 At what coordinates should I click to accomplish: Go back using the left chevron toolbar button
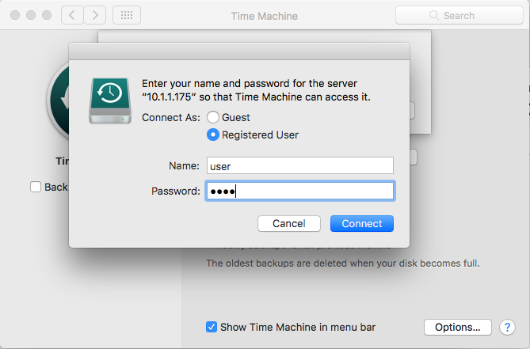(x=72, y=15)
